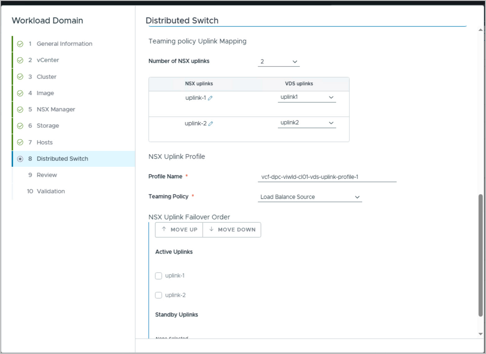Click the MOVE DOWN button
This screenshot has width=486, height=354.
point(232,230)
